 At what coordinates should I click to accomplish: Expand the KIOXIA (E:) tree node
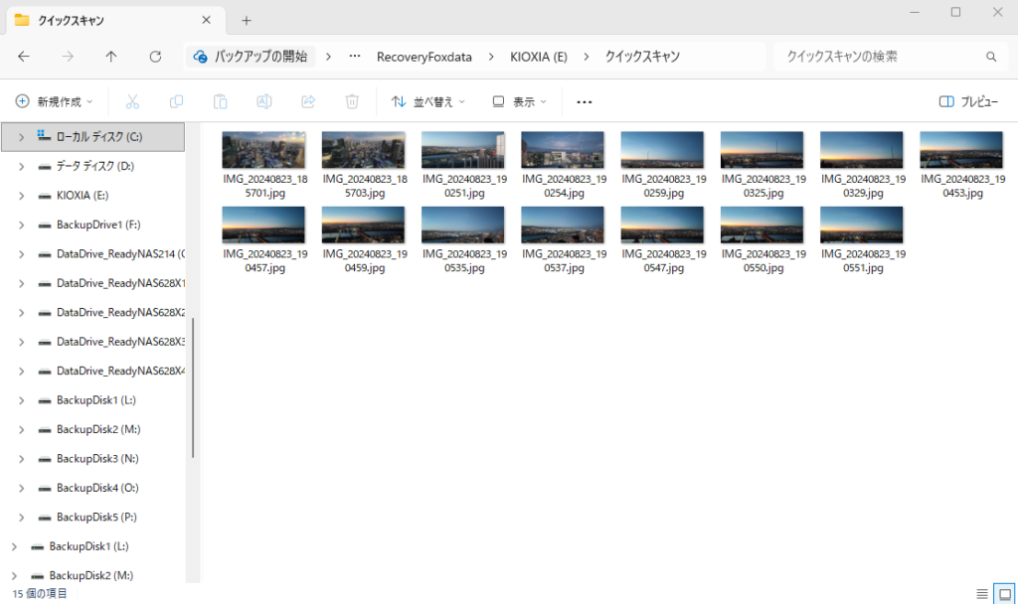22,196
